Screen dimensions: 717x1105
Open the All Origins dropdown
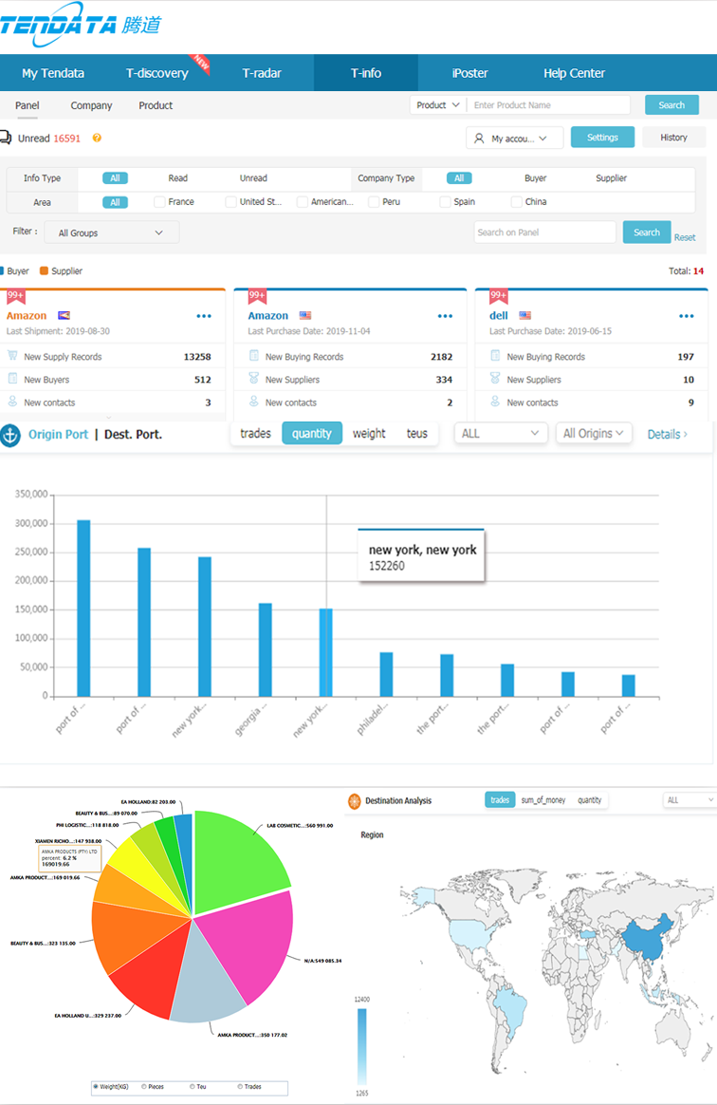594,434
